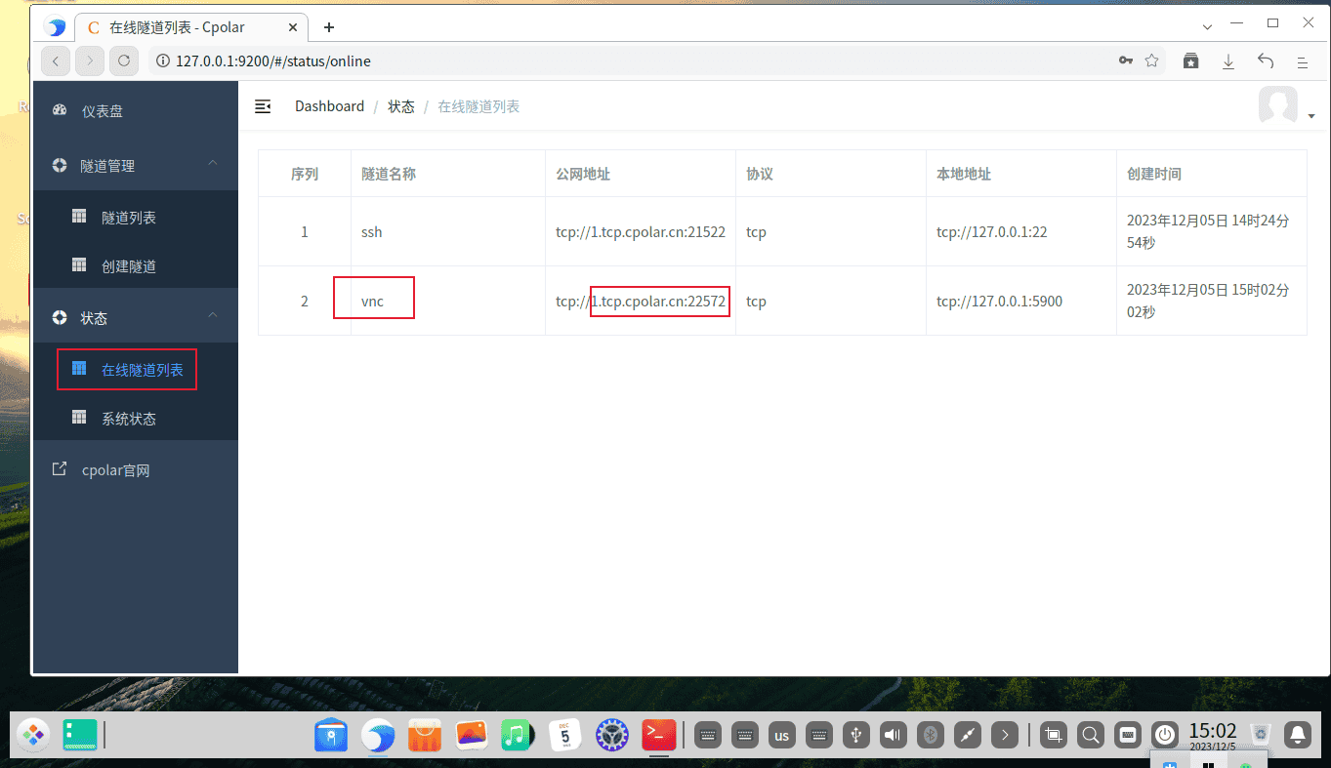Reload the page with the browser refresh icon
Image resolution: width=1331 pixels, height=768 pixels.
[125, 61]
